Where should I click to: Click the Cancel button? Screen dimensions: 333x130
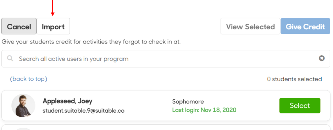(19, 26)
